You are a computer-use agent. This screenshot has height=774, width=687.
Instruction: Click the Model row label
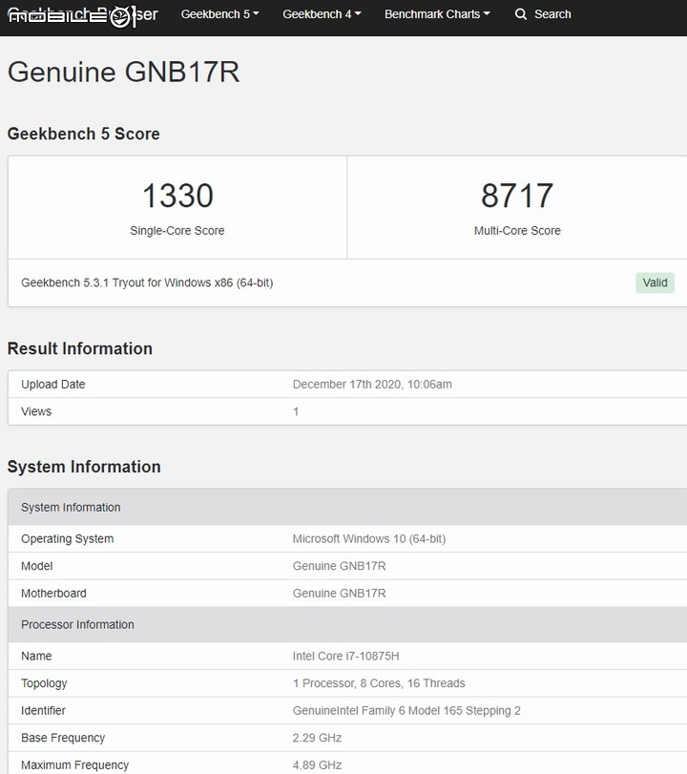click(x=36, y=566)
